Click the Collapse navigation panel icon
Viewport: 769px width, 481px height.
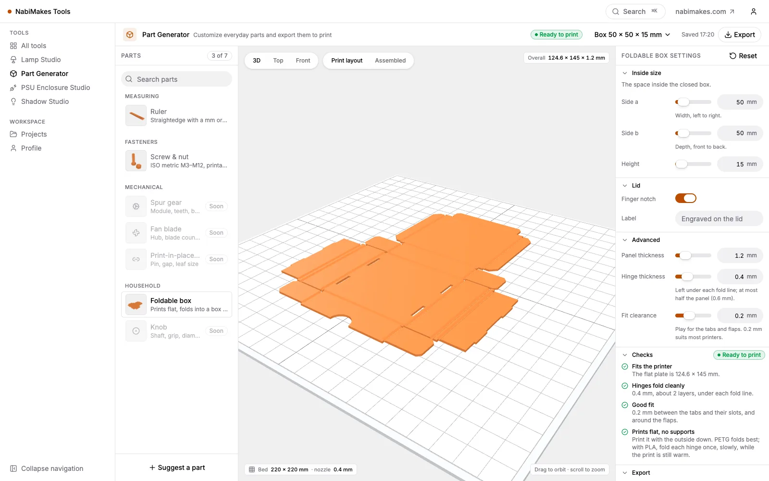click(13, 468)
